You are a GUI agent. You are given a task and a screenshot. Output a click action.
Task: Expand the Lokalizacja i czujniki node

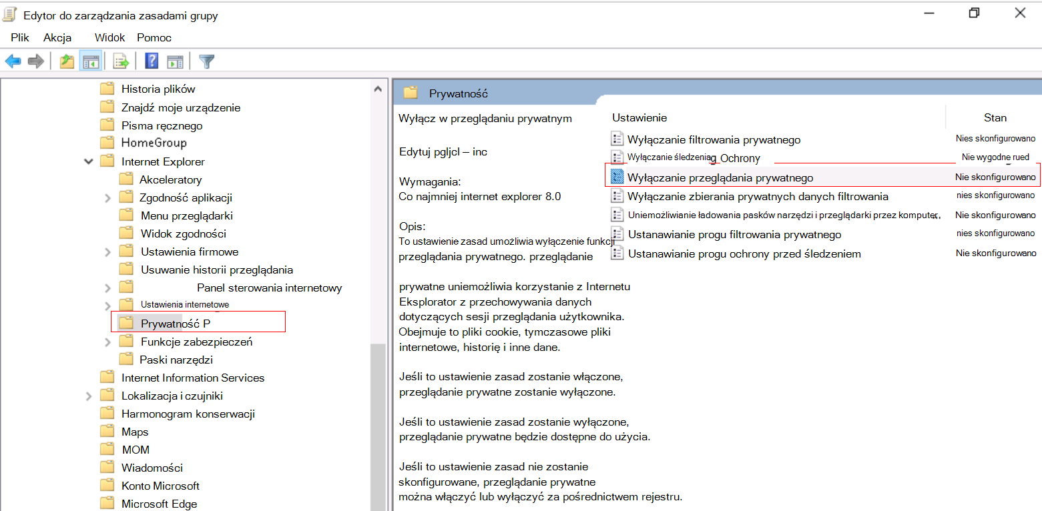[89, 395]
